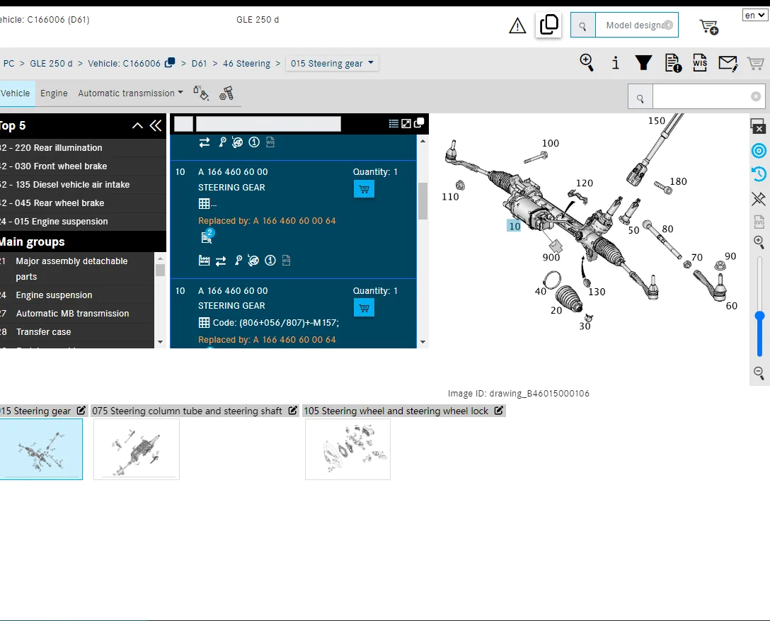The height and width of the screenshot is (621, 770).
Task: Open the 015 Steering gear breadcrumb dropdown
Action: click(x=332, y=63)
